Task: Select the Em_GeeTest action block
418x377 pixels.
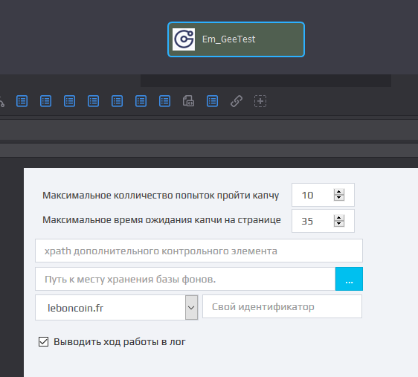Action: pos(237,39)
